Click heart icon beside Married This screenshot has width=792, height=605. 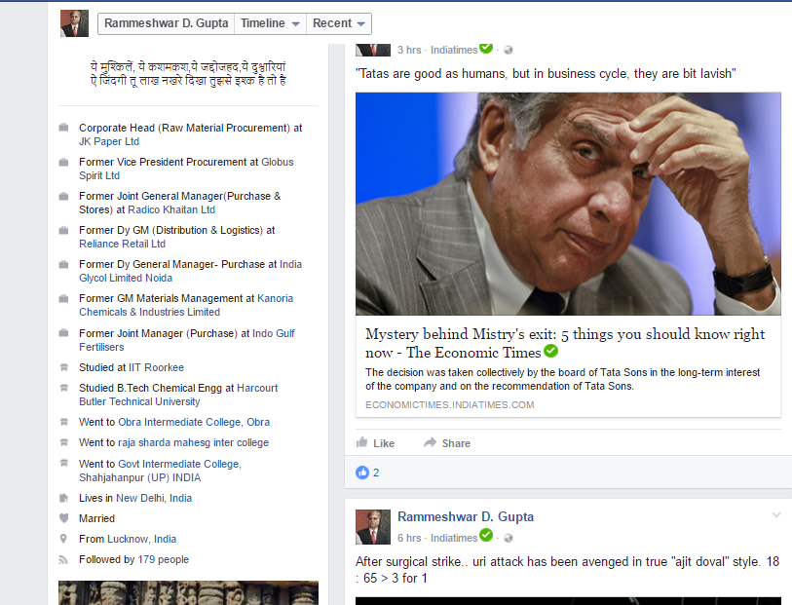pos(63,518)
